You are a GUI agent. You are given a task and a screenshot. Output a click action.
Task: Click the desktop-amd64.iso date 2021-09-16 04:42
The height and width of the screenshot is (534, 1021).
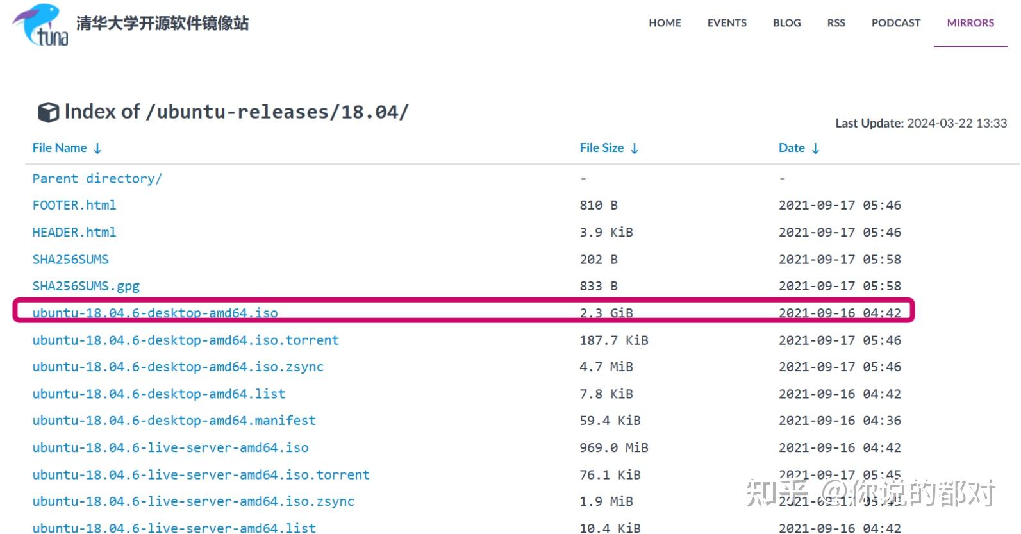point(840,313)
